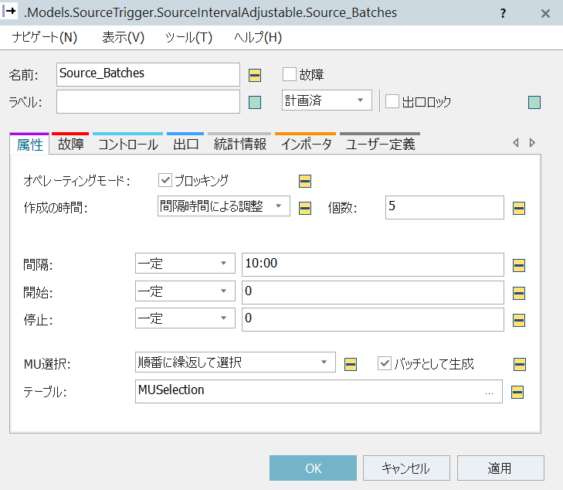The height and width of the screenshot is (490, 563).
Task: Click the source object icon in title bar
Action: tap(9, 12)
